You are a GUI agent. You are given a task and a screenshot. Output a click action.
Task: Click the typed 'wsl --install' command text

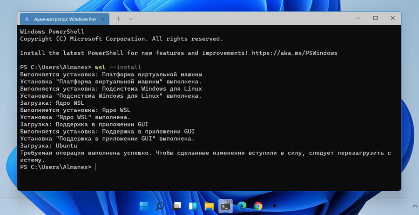[x=118, y=67]
